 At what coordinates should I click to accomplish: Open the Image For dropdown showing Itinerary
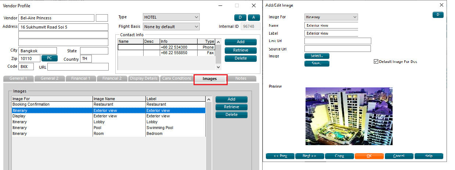331,17
